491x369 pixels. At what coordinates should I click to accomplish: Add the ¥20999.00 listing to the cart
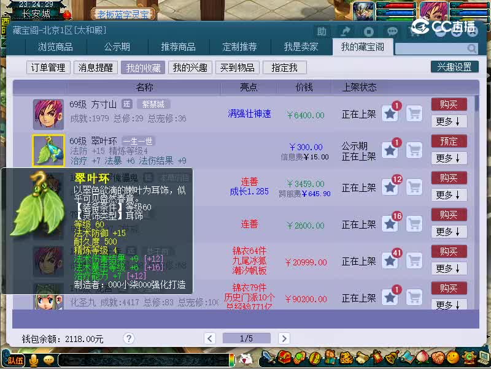[x=414, y=261]
